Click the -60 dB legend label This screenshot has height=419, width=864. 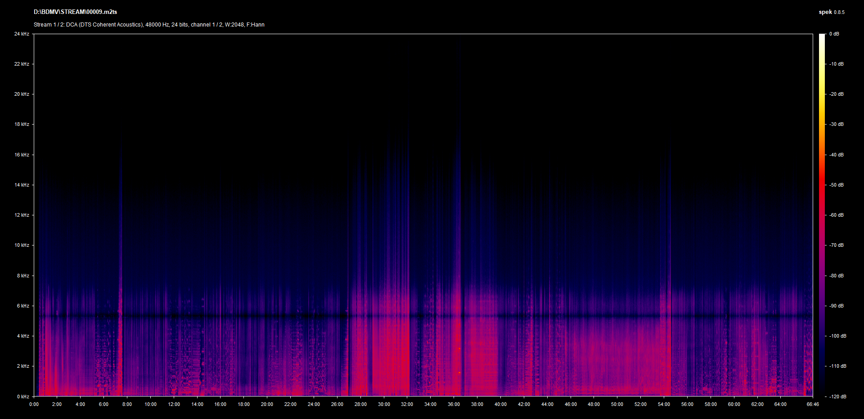[x=837, y=215]
